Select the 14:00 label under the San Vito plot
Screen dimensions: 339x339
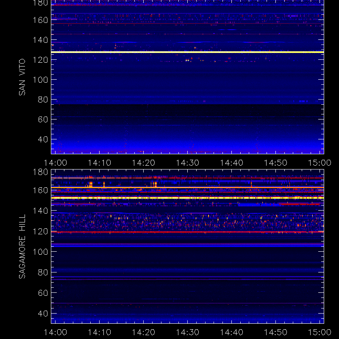[x=56, y=163]
